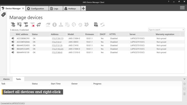The image size is (187, 105).
Task: Sort by Status column in device list
Action: pos(35,34)
